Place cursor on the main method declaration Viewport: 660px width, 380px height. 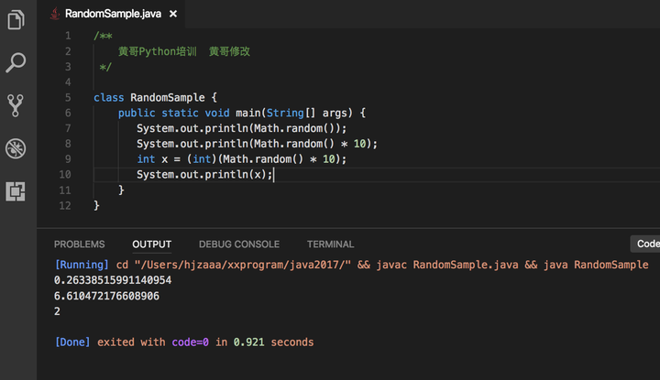pyautogui.click(x=242, y=113)
